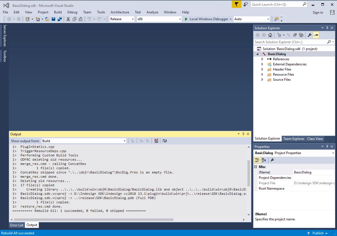Open the Debug menu
Screen dimensions: 337x236
click(72, 12)
